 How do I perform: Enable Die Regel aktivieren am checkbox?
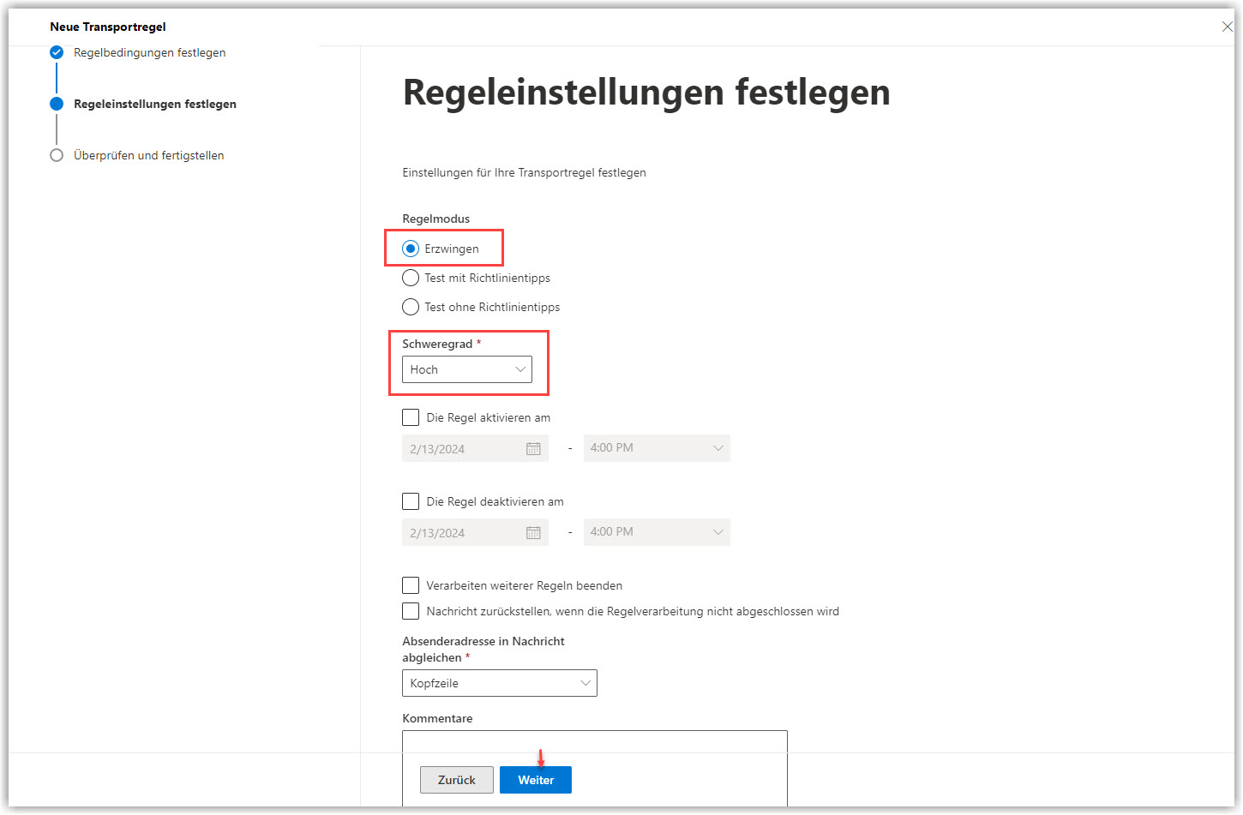411,417
